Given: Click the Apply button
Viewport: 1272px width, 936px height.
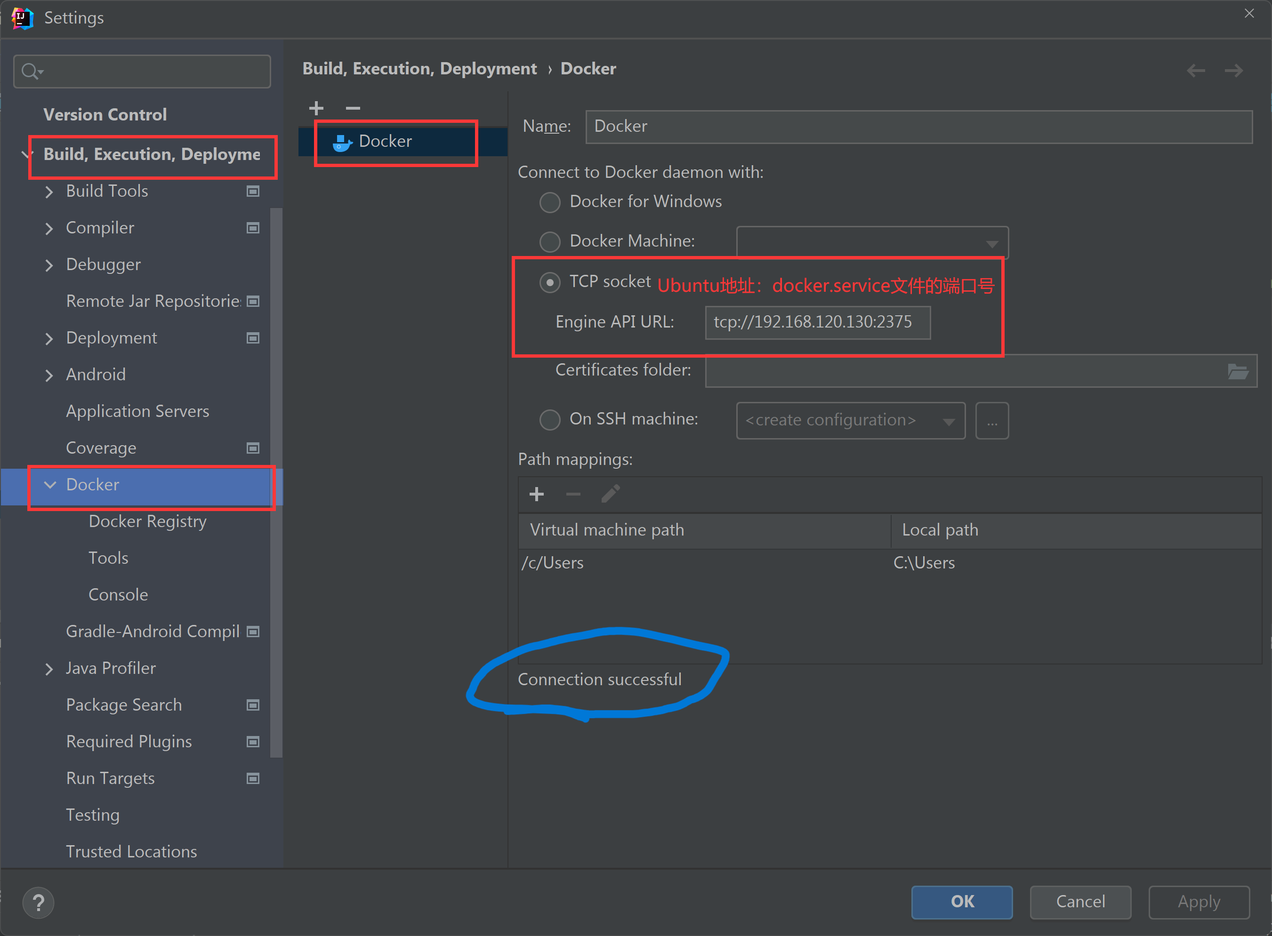Looking at the screenshot, I should pyautogui.click(x=1199, y=902).
